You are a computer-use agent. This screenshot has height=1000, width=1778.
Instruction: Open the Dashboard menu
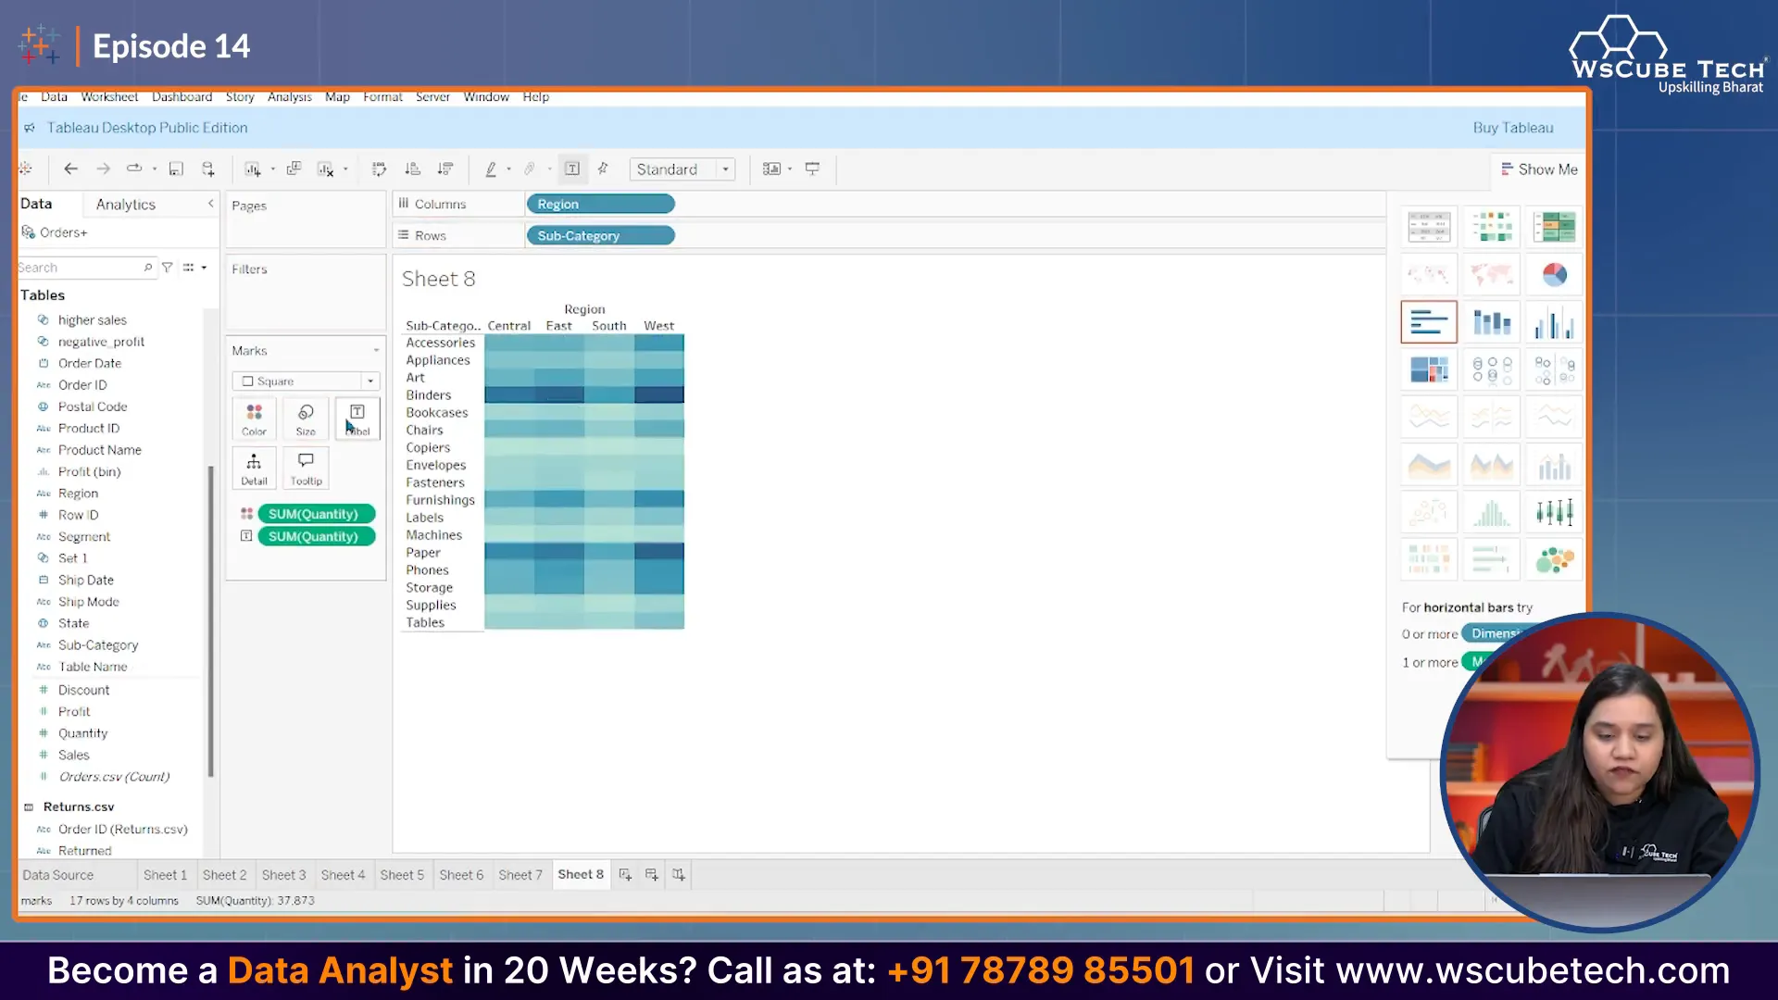[x=182, y=97]
